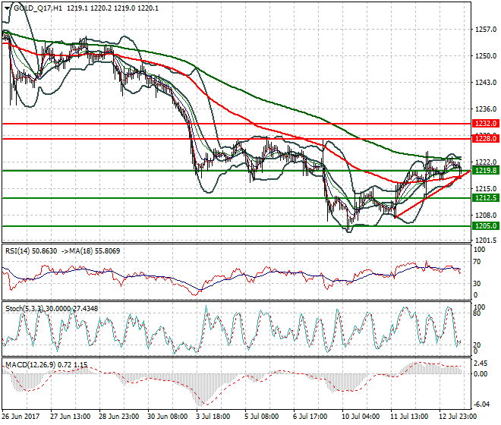This screenshot has width=501, height=425.
Task: Click the 12 Jul 23:00 time label
Action: [x=458, y=417]
